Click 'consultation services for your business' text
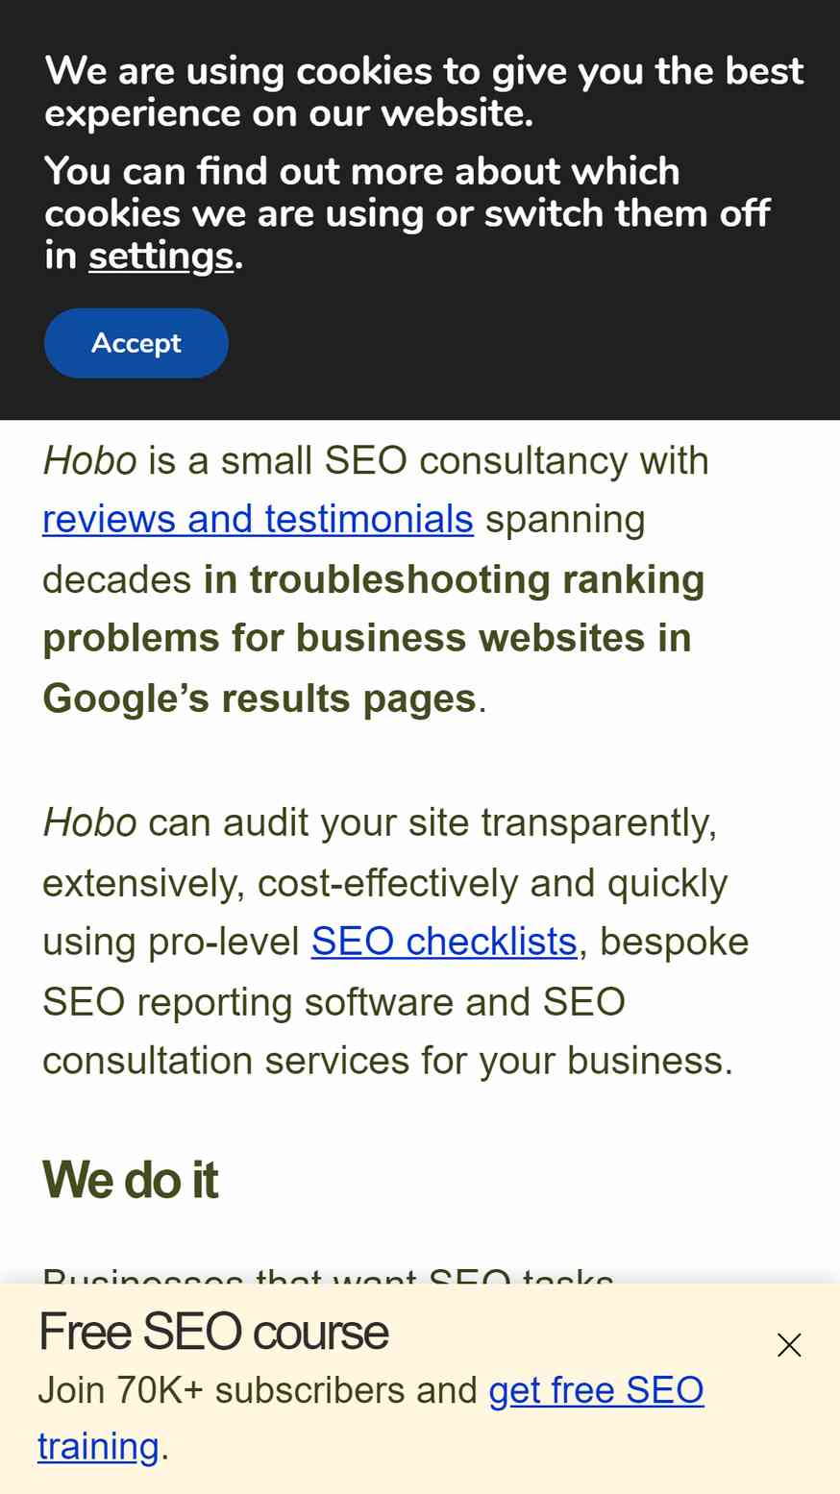Image resolution: width=840 pixels, height=1494 pixels. (388, 1061)
